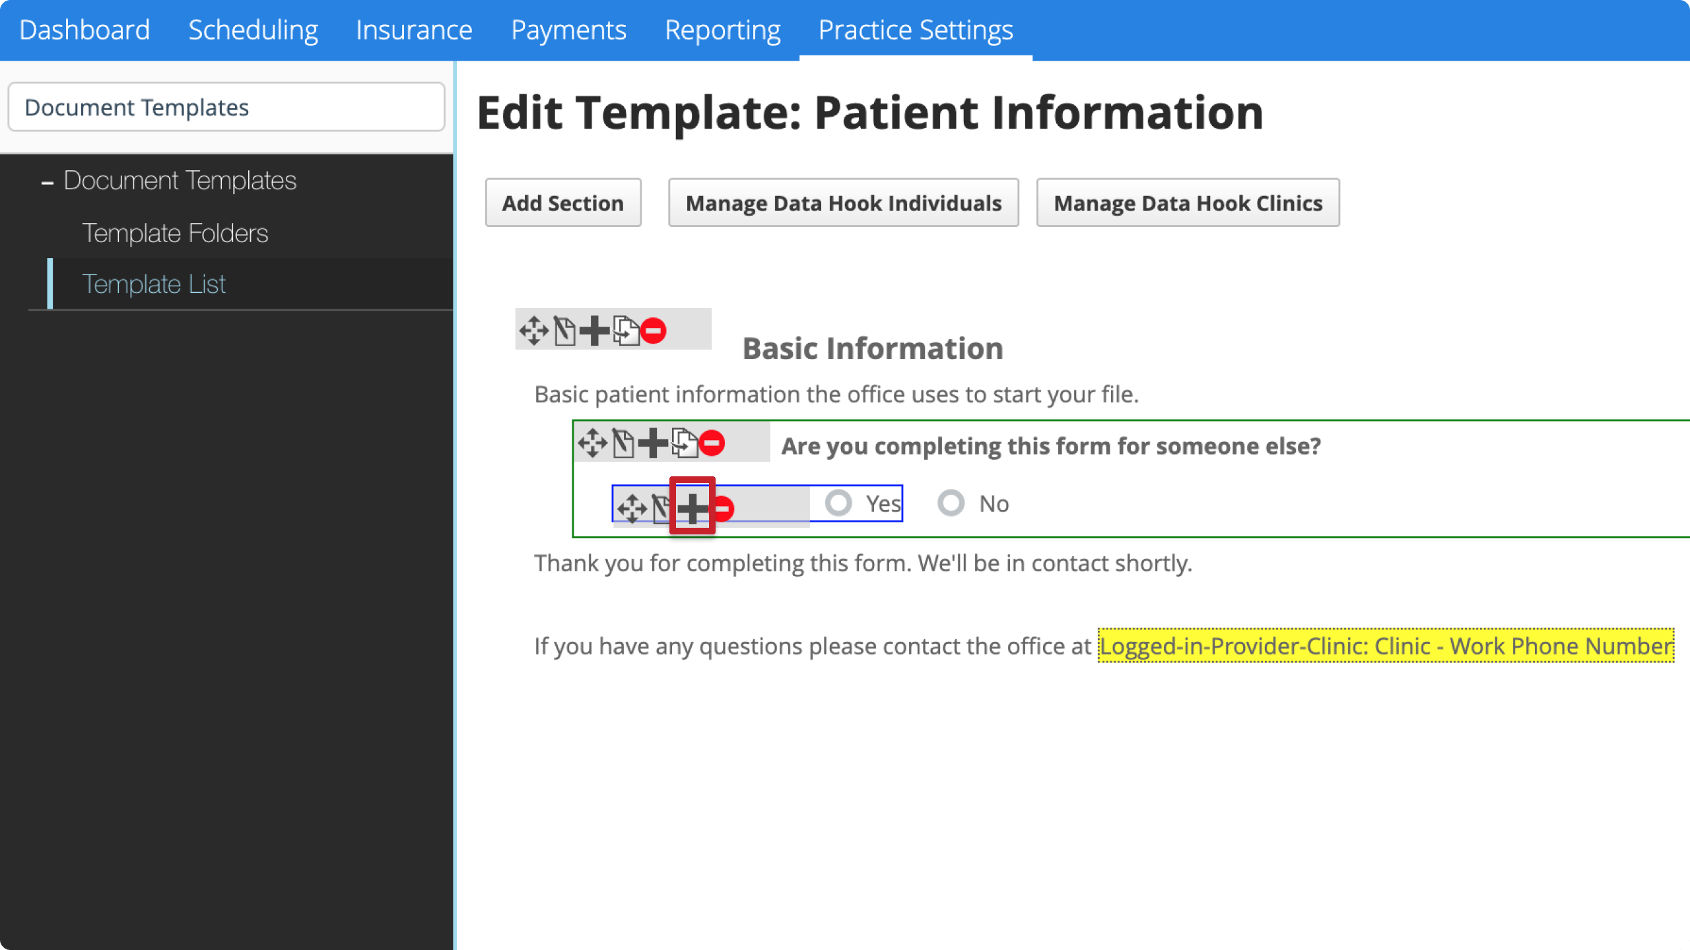1690x950 pixels.
Task: Click the add element icon on Yes/No answer row
Action: pyautogui.click(x=692, y=506)
